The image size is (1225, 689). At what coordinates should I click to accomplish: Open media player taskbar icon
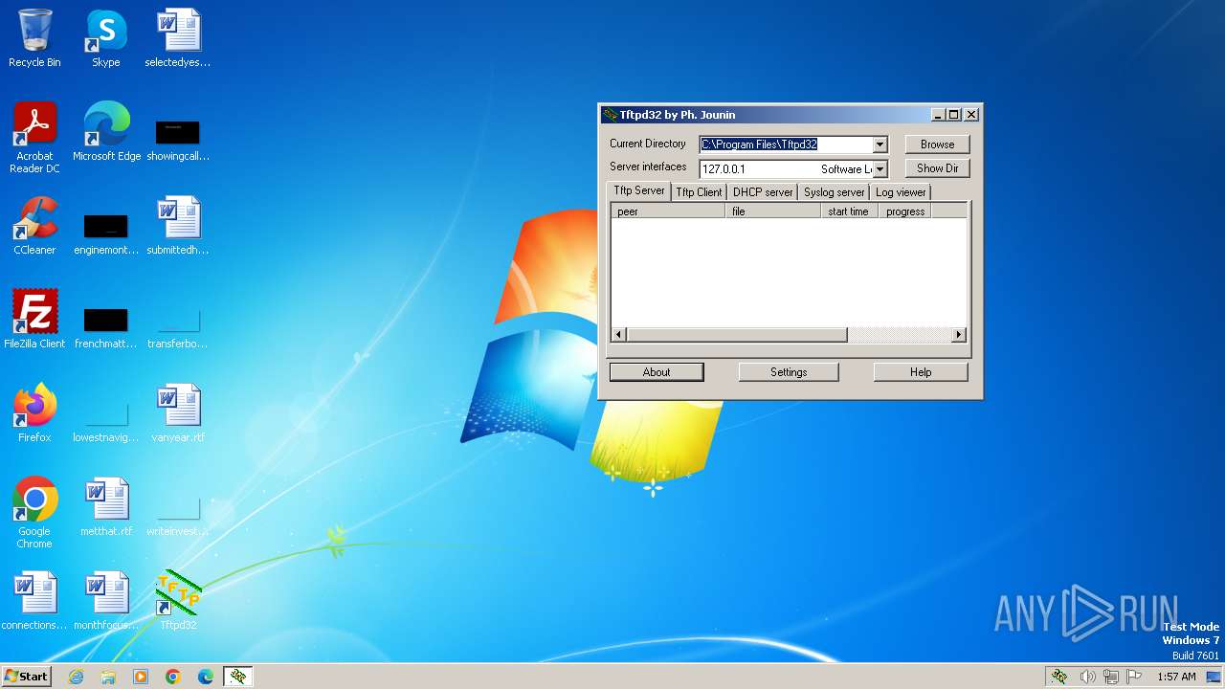(141, 677)
